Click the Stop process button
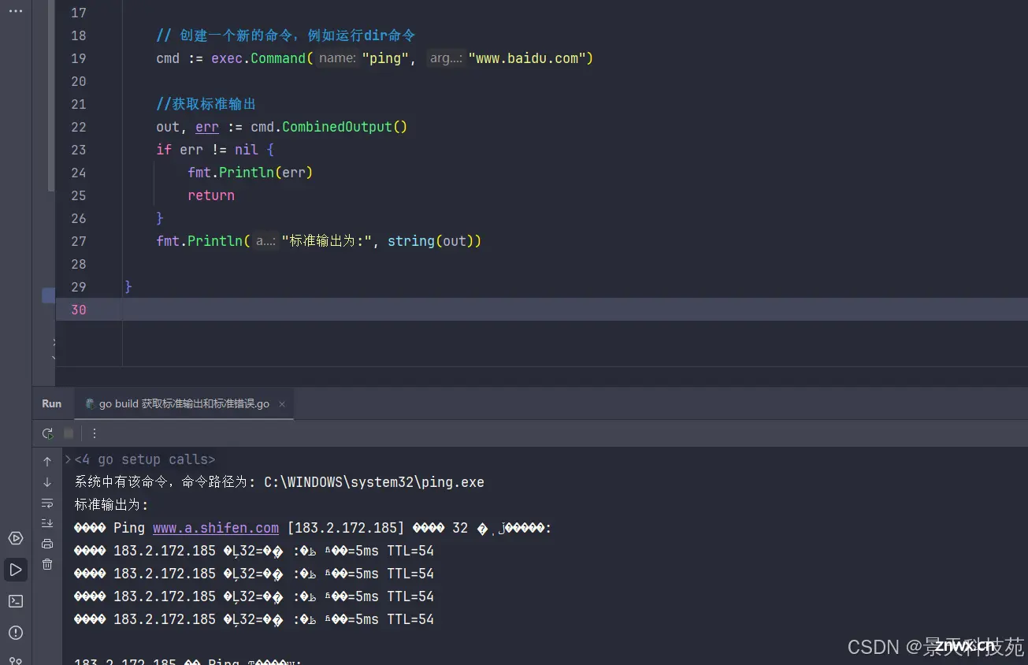The width and height of the screenshot is (1028, 665). (69, 433)
